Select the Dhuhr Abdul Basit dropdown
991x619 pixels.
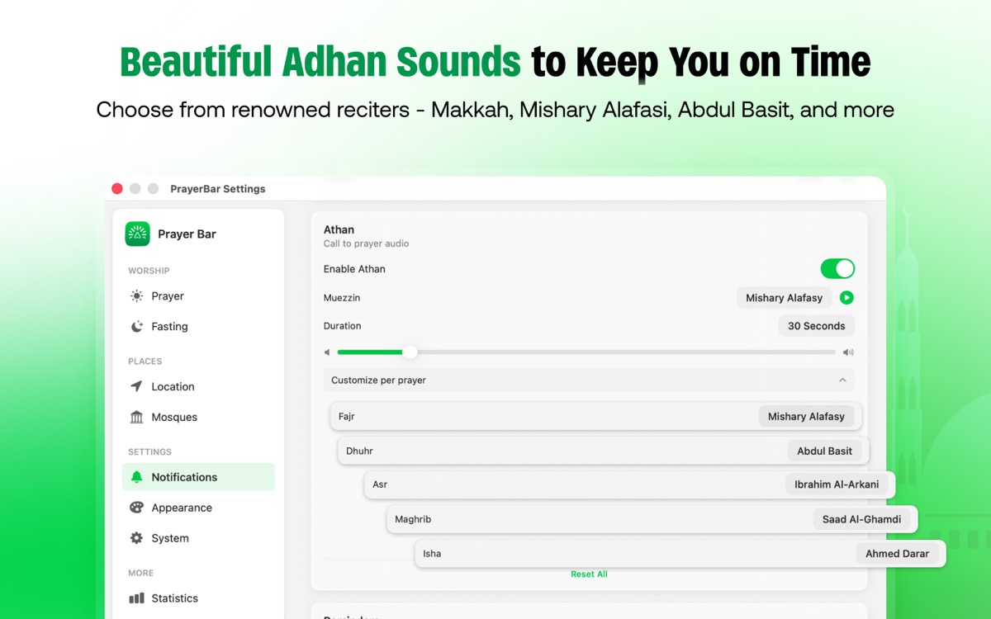pos(824,451)
